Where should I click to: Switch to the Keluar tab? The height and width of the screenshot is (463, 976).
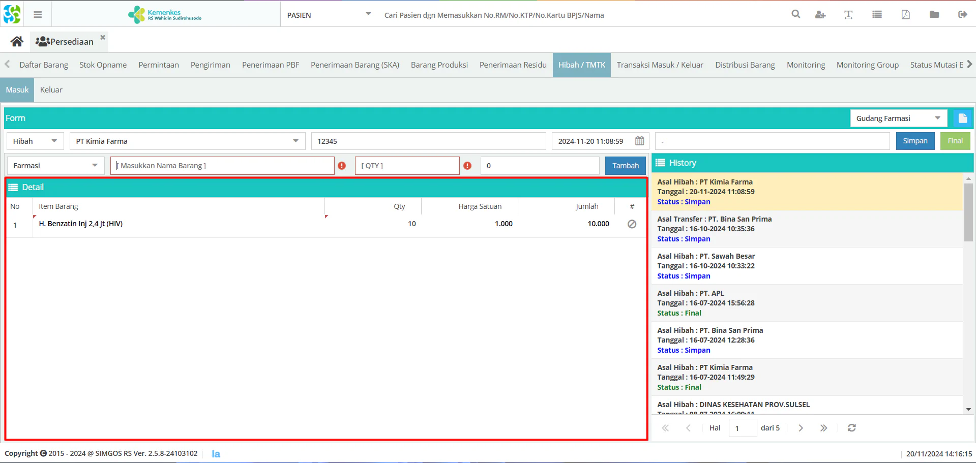pos(51,90)
